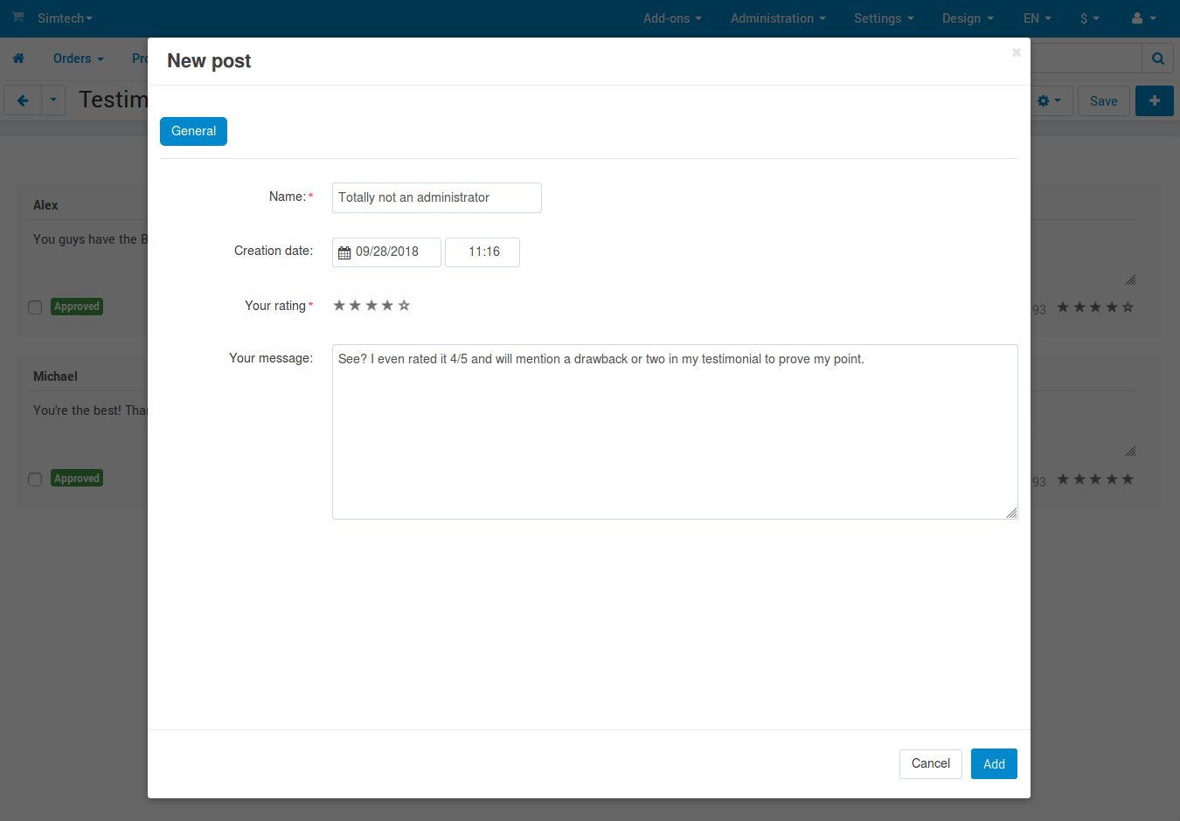The image size is (1180, 821).
Task: Click the last star on Michael's post rating
Action: click(1128, 479)
